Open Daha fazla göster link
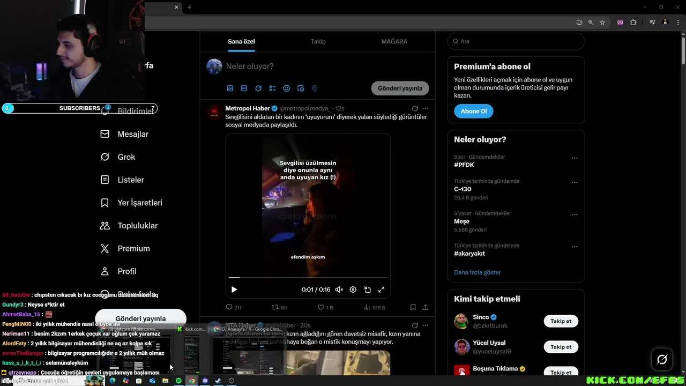 point(478,272)
